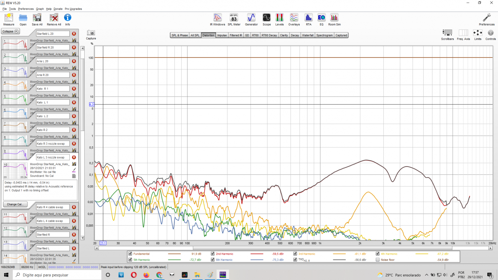
Task: Switch to the Filtered IR tab
Action: coord(236,35)
